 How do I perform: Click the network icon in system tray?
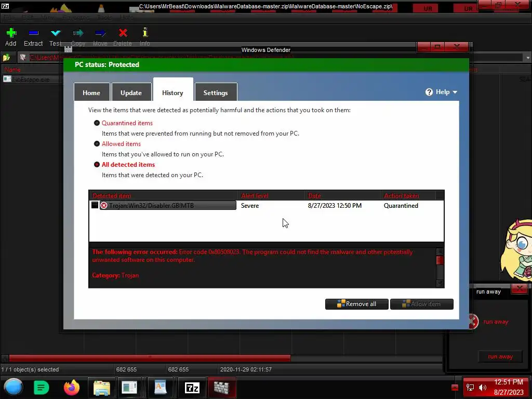pyautogui.click(x=470, y=388)
